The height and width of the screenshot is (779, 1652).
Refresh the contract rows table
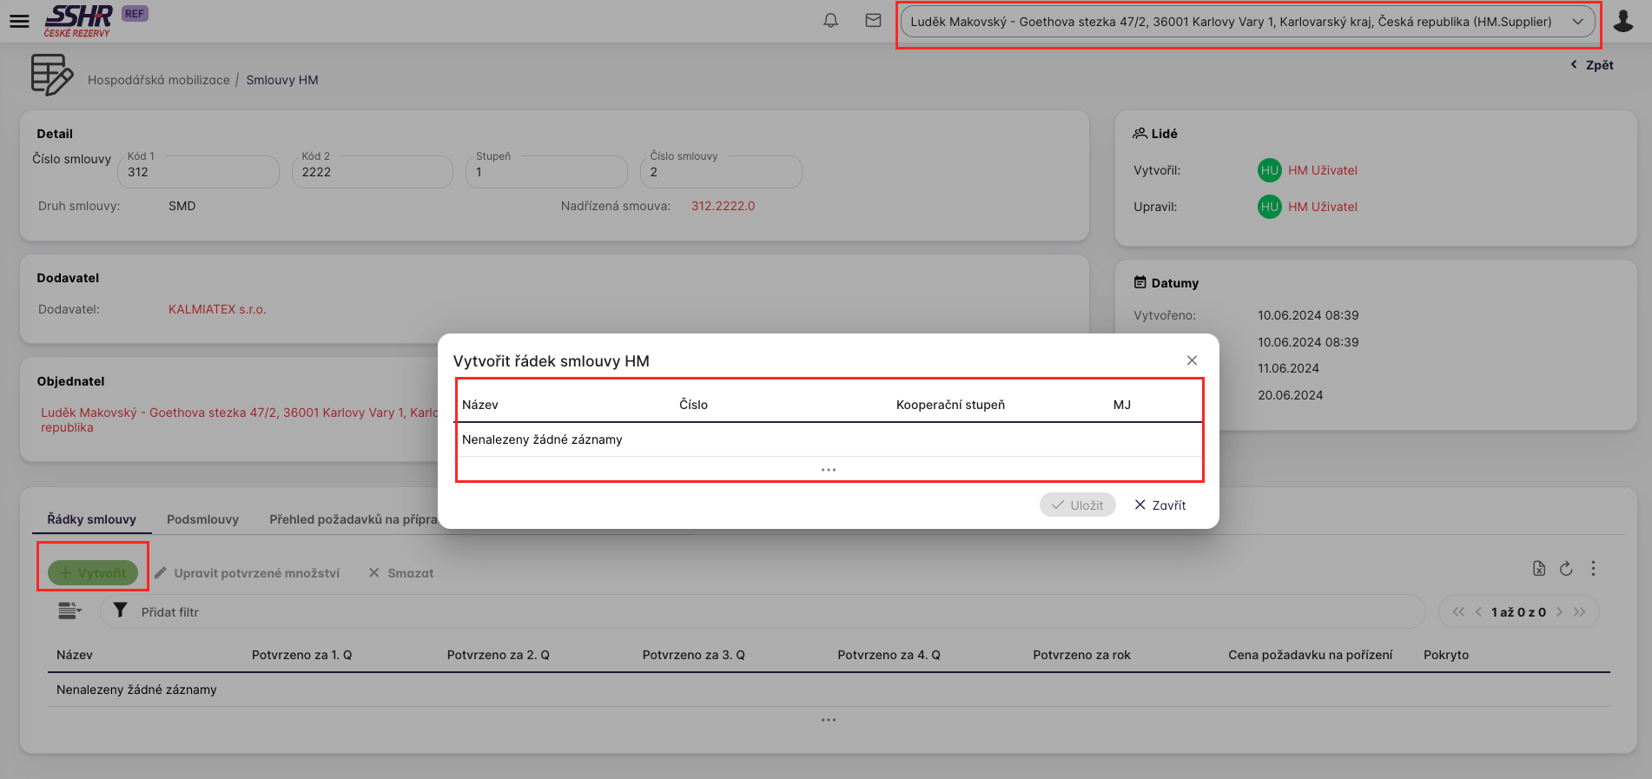click(1565, 569)
